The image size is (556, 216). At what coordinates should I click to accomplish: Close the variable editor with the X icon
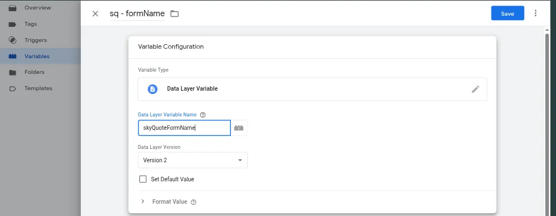95,14
